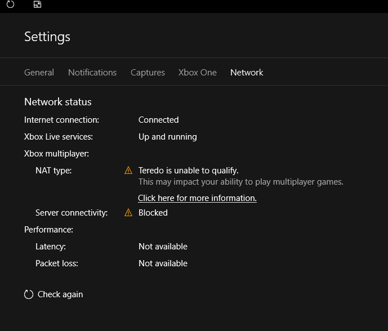This screenshot has width=388, height=331.
Task: Select the Network tab
Action: 247,73
